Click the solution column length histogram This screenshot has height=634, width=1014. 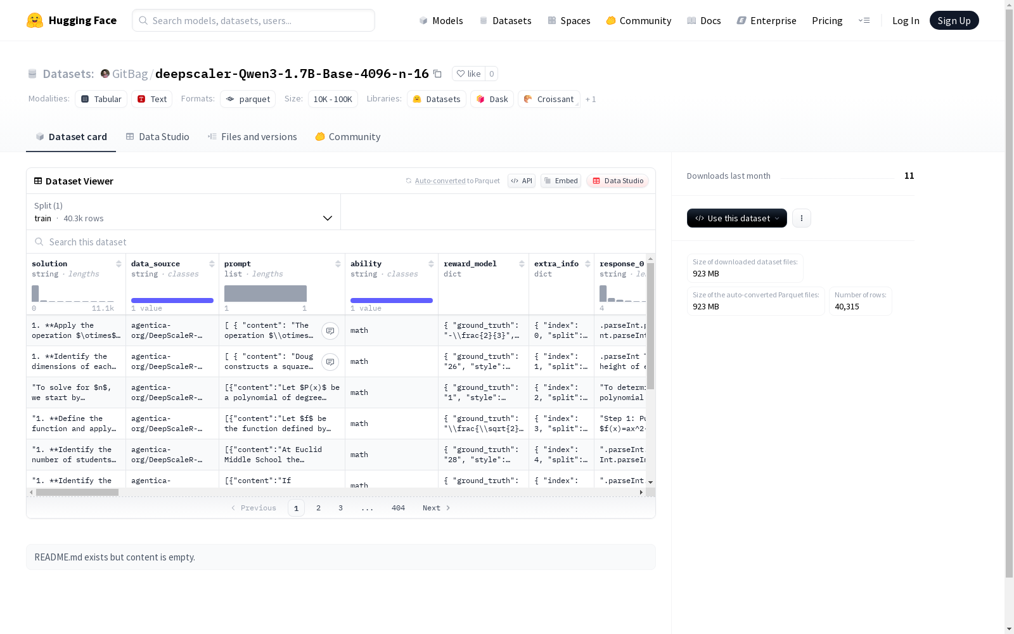click(x=73, y=294)
